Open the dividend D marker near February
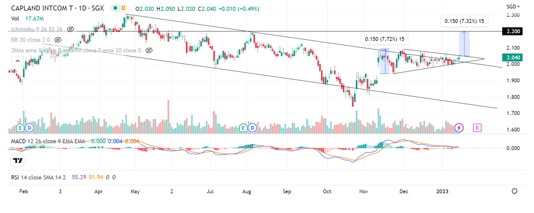This screenshot has height=213, width=534. [29, 128]
